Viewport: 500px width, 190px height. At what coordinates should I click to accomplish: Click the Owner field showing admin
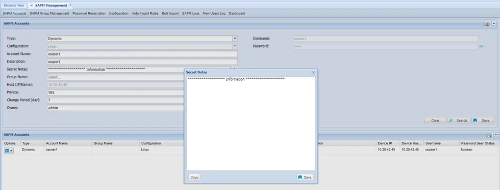[115, 108]
